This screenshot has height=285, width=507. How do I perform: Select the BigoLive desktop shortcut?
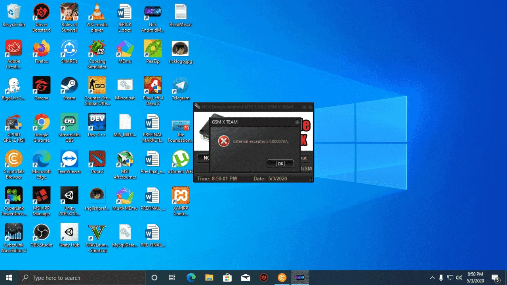14,89
